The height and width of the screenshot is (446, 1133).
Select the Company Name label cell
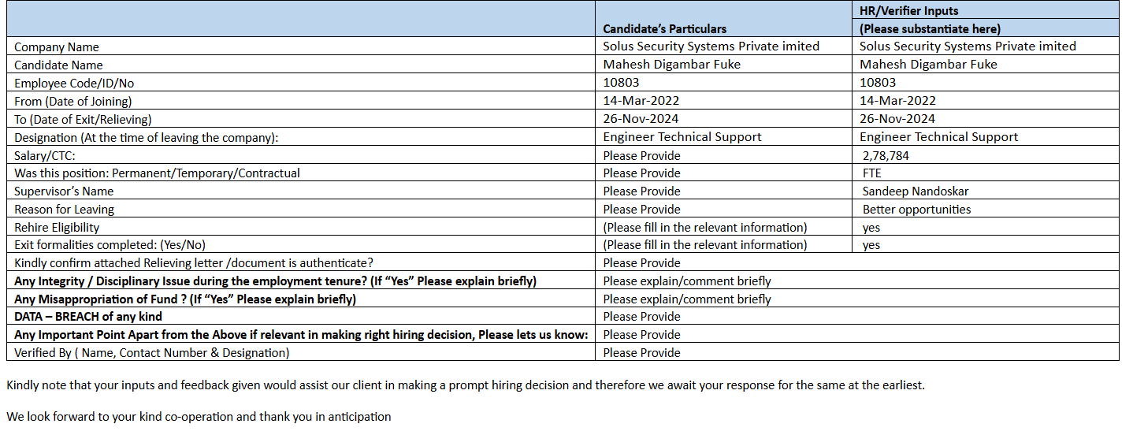(x=57, y=47)
